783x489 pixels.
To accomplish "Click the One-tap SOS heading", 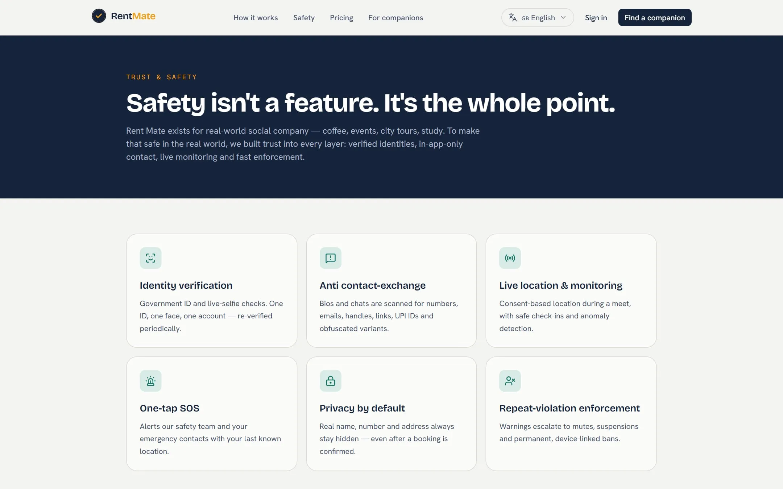I will [169, 408].
